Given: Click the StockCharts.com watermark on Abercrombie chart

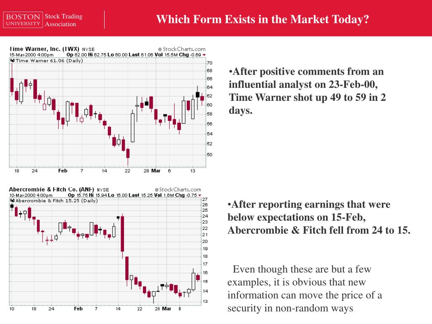Looking at the screenshot, I should [178, 189].
